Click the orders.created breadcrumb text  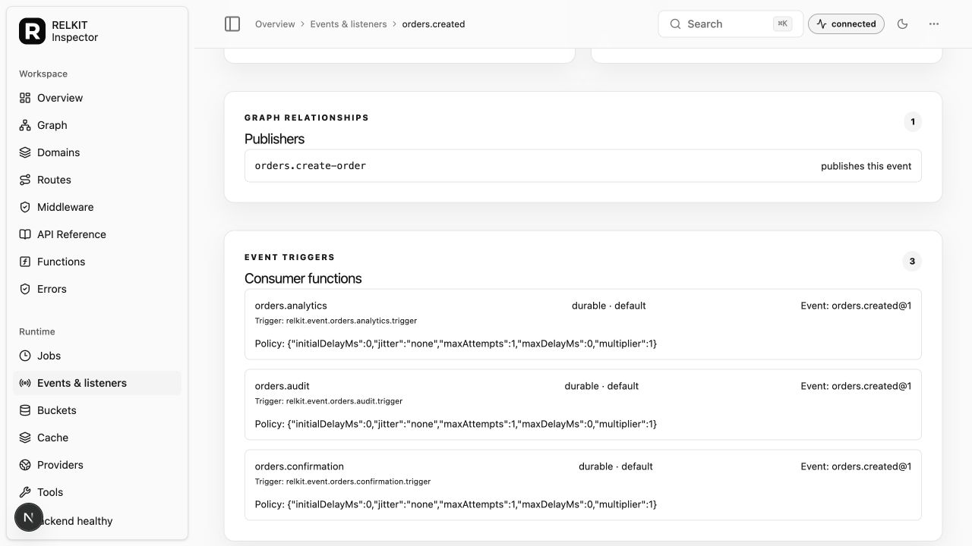click(434, 24)
